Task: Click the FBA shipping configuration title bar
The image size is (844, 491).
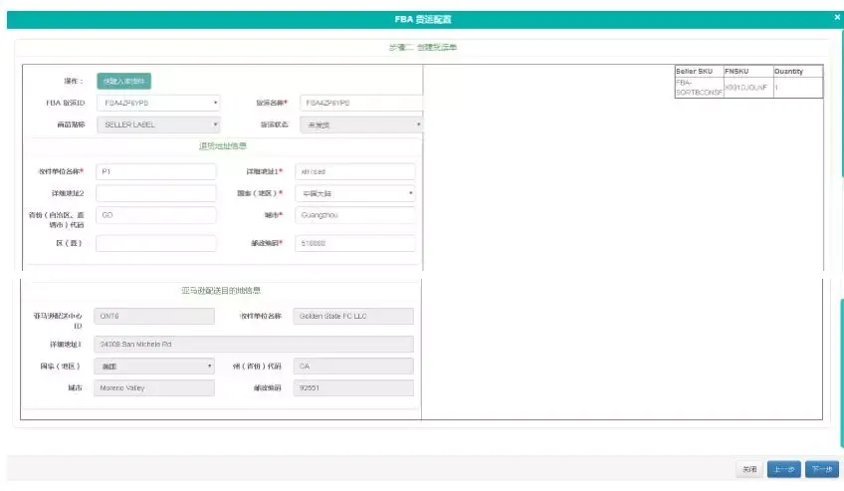Action: coord(423,19)
